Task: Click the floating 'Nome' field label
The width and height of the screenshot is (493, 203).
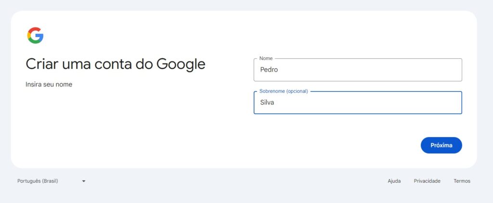Action: point(266,59)
